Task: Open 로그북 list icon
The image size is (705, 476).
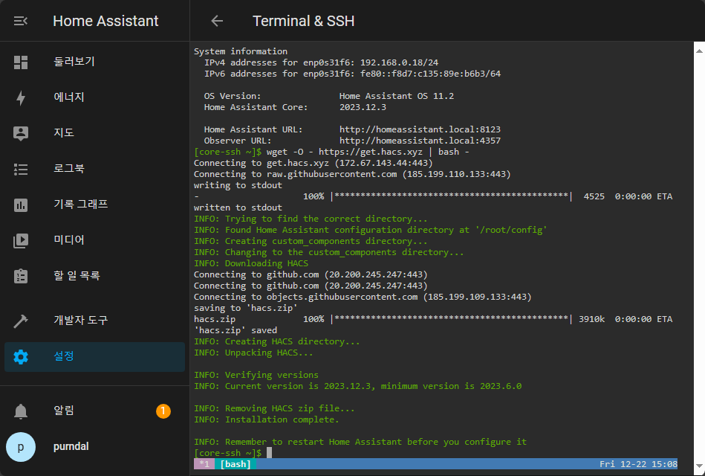Action: (21, 170)
